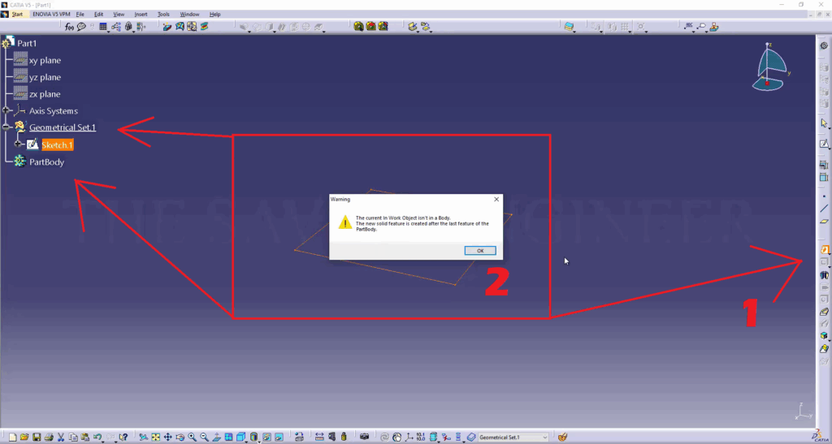Image resolution: width=832 pixels, height=444 pixels.
Task: Open the Tools menu
Action: (x=163, y=15)
